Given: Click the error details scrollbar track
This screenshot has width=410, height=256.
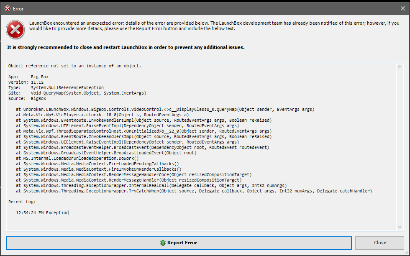Looking at the screenshot, I should [x=400, y=147].
